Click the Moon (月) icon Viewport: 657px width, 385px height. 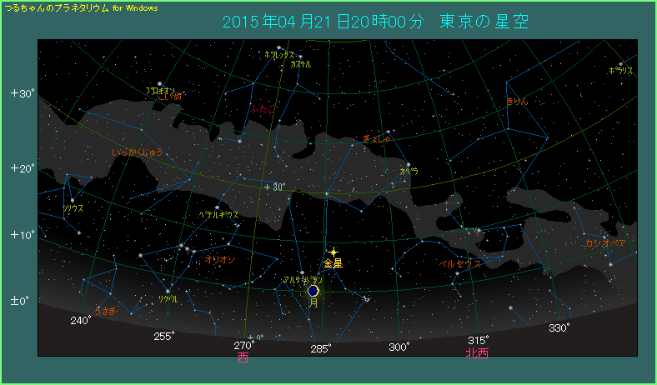pos(313,291)
